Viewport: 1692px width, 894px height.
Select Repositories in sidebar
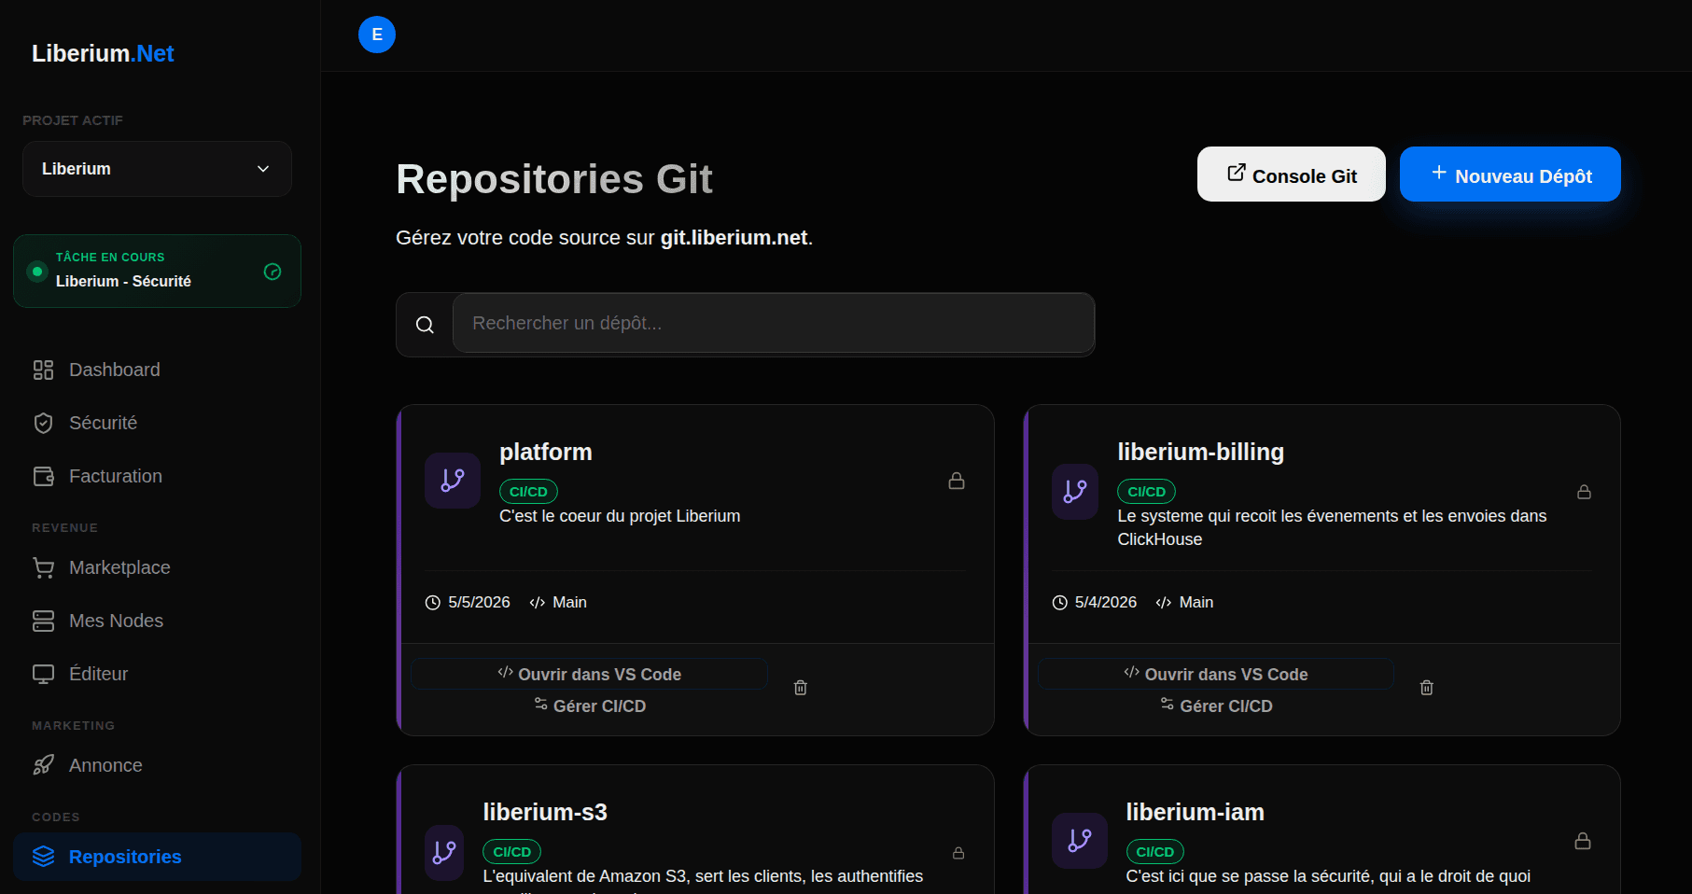point(157,857)
